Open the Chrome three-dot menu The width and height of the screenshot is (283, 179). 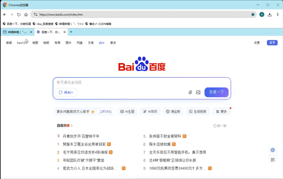pyautogui.click(x=278, y=15)
